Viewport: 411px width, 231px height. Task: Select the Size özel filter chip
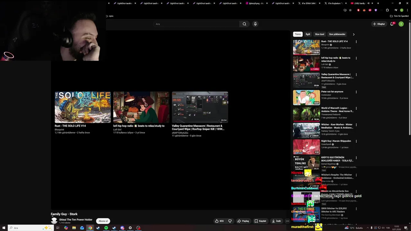(x=319, y=34)
